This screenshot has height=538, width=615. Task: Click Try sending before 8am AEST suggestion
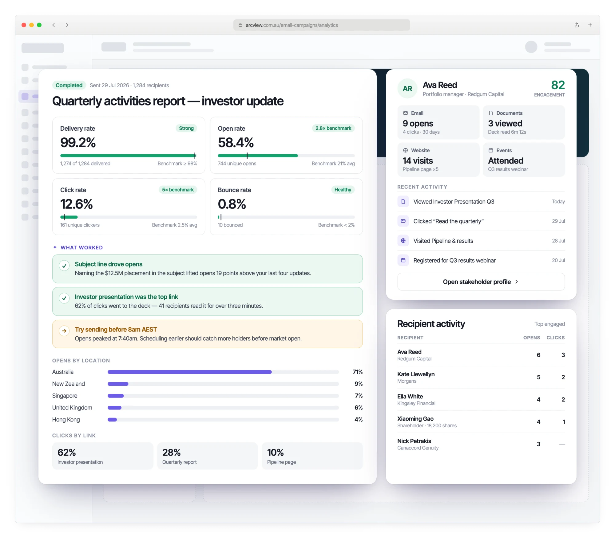pyautogui.click(x=208, y=334)
